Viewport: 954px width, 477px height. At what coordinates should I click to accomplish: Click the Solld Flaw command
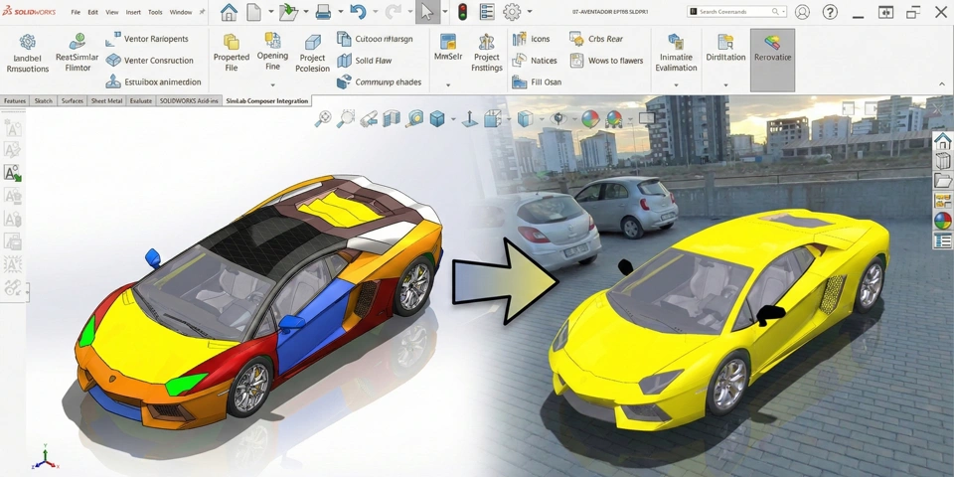tap(365, 61)
